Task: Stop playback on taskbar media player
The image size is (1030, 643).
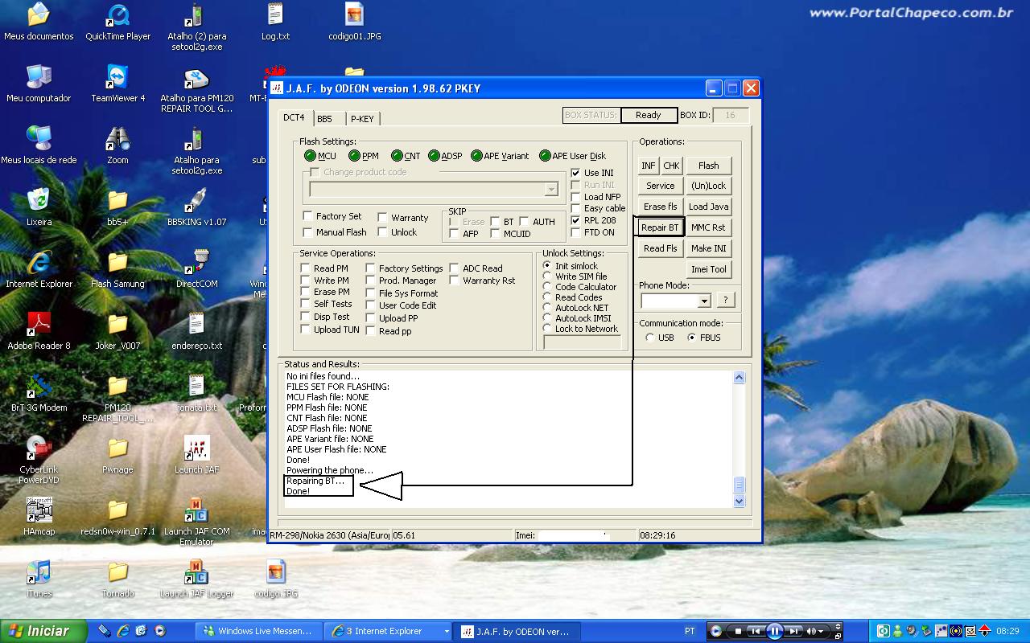Action: 737,631
